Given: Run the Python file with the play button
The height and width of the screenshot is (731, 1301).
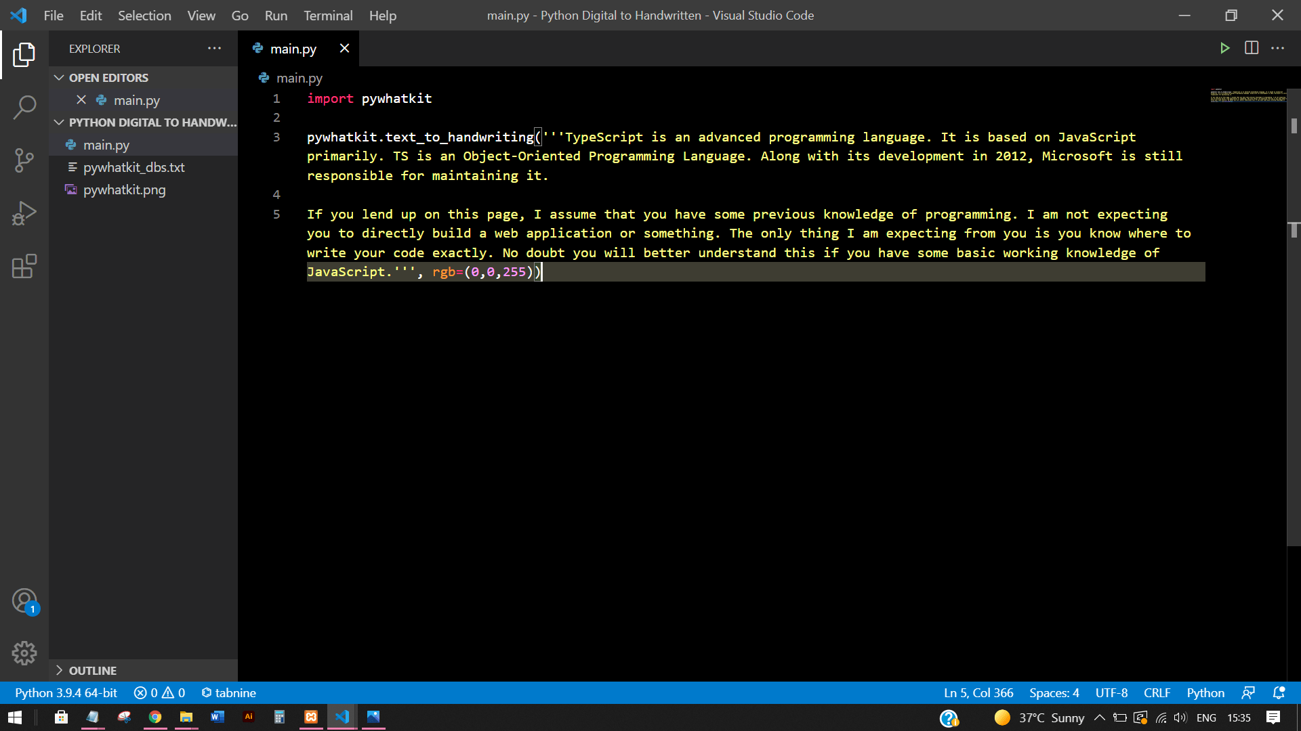Looking at the screenshot, I should [1224, 48].
